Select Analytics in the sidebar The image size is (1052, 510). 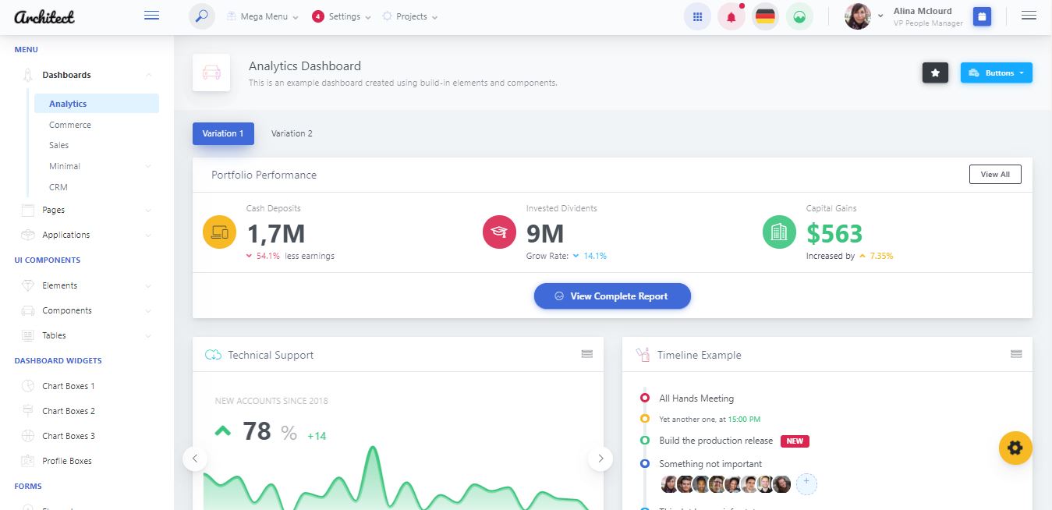(97, 104)
